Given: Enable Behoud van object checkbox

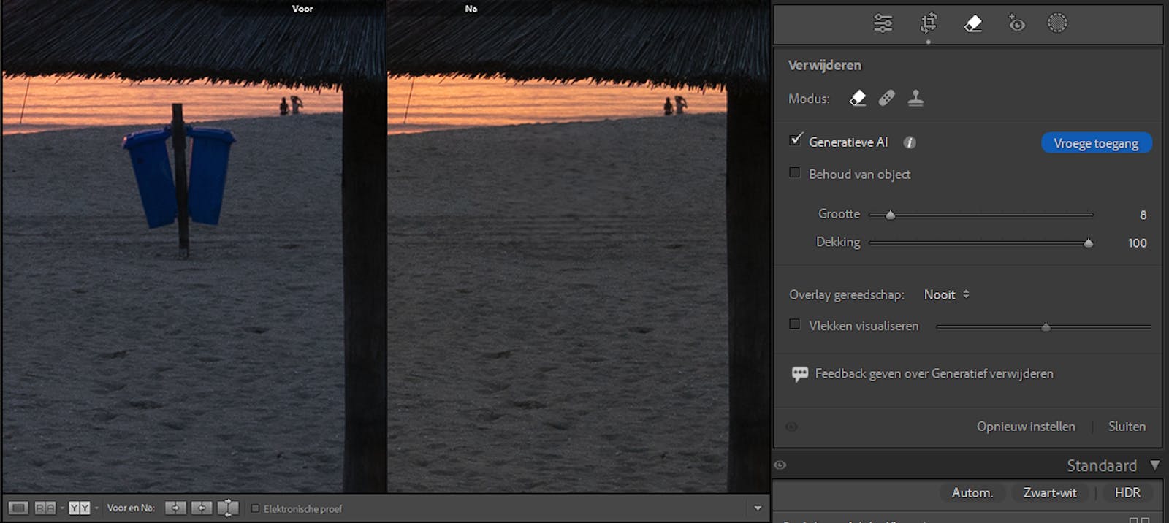Looking at the screenshot, I should tap(795, 173).
